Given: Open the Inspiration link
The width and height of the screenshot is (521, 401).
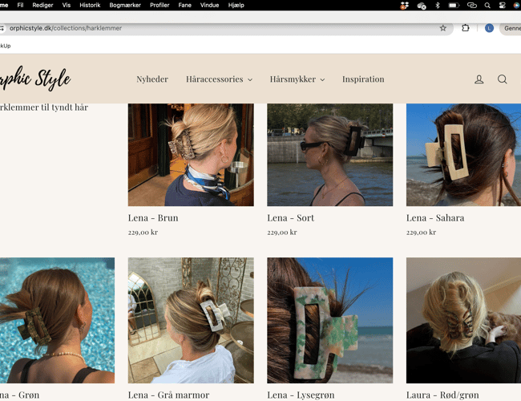Looking at the screenshot, I should coord(363,79).
